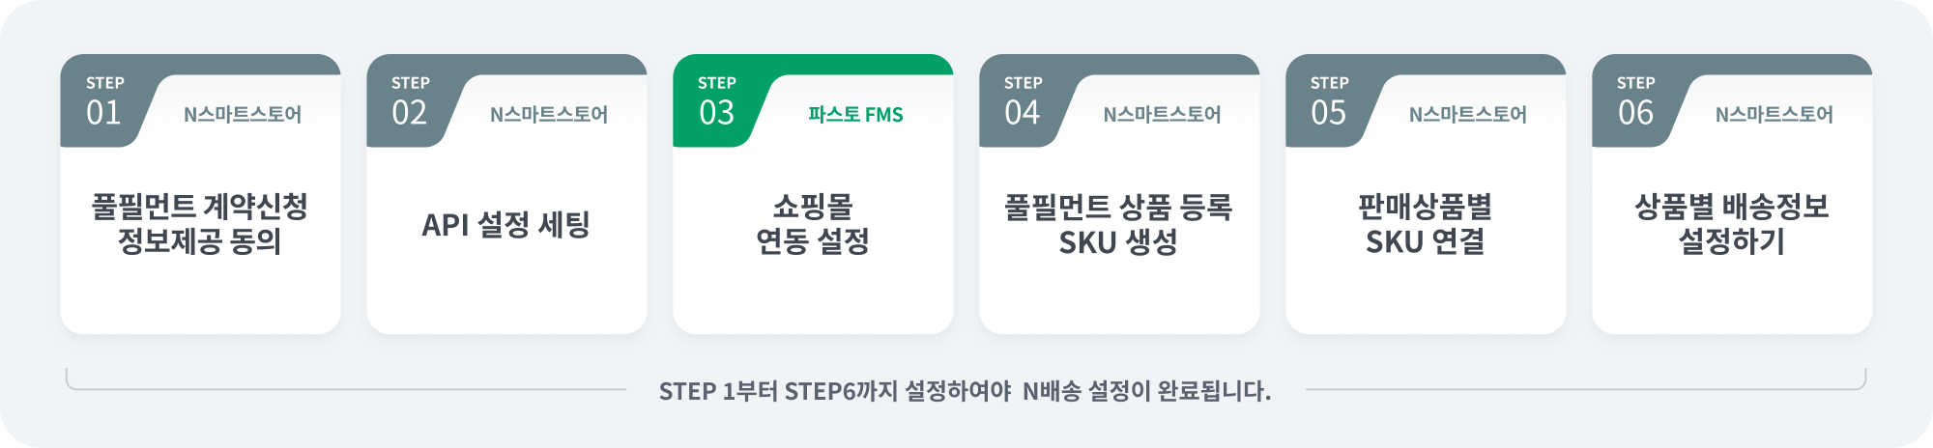Open the 풀필먼트 계약신청 정보제공 동의 card
The width and height of the screenshot is (1933, 448).
[200, 194]
